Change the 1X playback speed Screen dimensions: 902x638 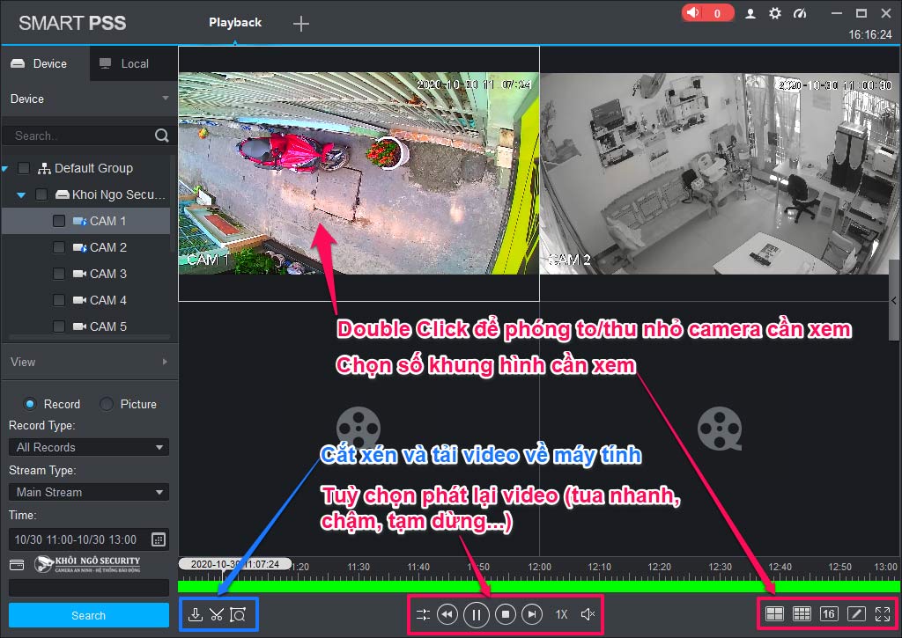561,614
